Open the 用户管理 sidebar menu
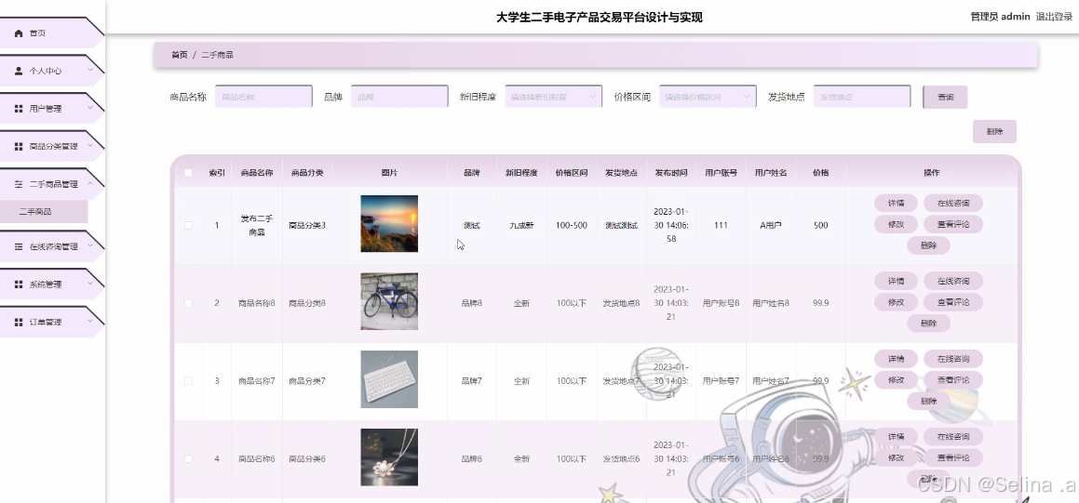This screenshot has width=1079, height=503. coord(51,109)
